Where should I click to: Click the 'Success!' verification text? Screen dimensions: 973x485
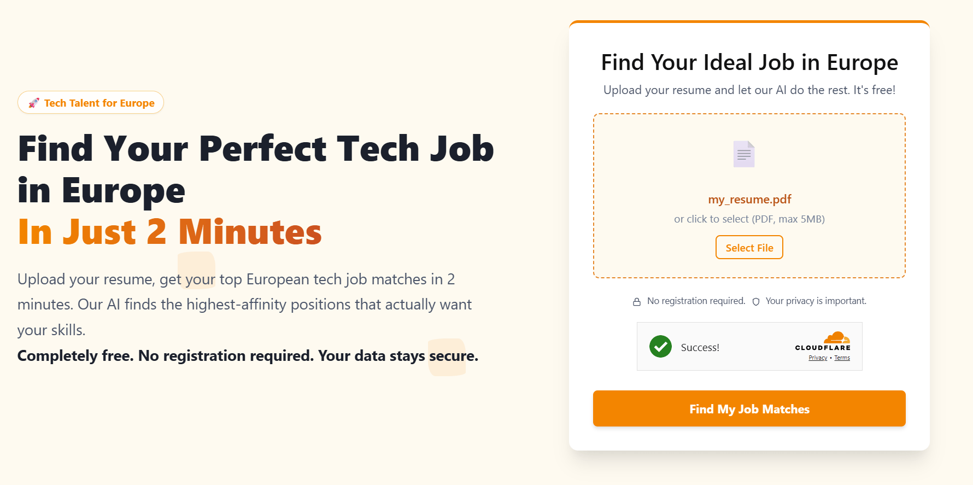click(x=700, y=348)
